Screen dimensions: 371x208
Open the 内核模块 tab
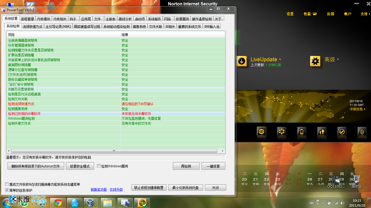pyautogui.click(x=44, y=19)
